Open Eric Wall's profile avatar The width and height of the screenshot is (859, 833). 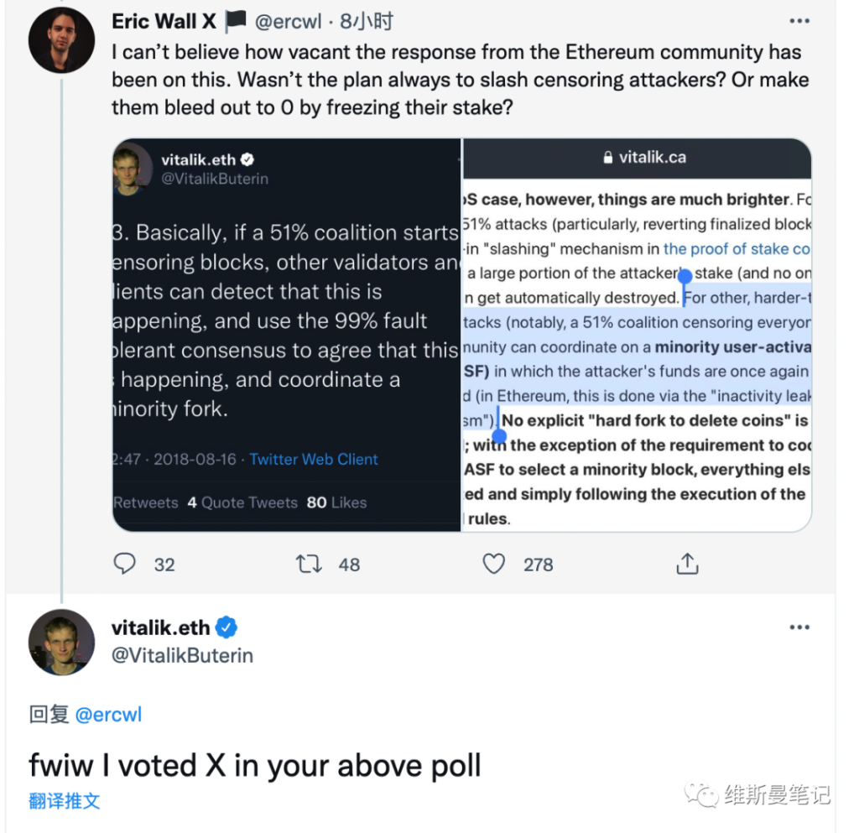[61, 40]
